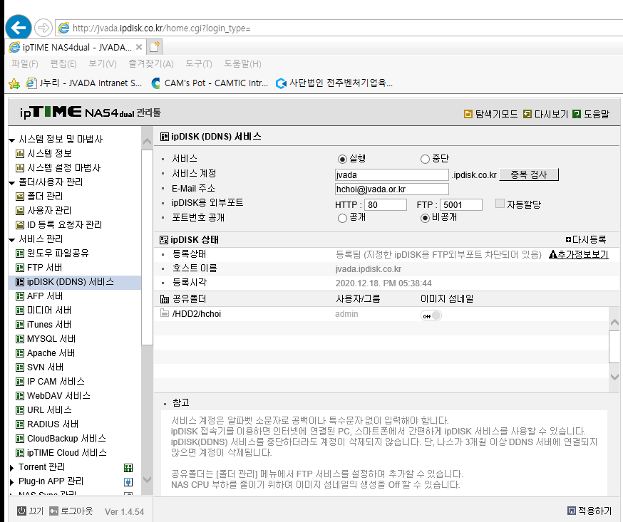Open 시스템 정보 page icon

click(x=20, y=154)
